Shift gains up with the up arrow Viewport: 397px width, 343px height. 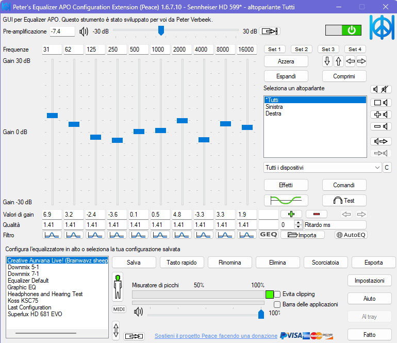(339, 61)
